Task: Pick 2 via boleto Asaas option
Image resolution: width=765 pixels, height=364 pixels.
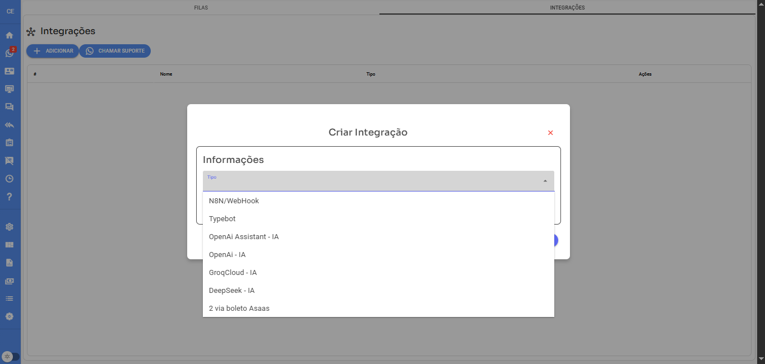Action: coord(239,309)
